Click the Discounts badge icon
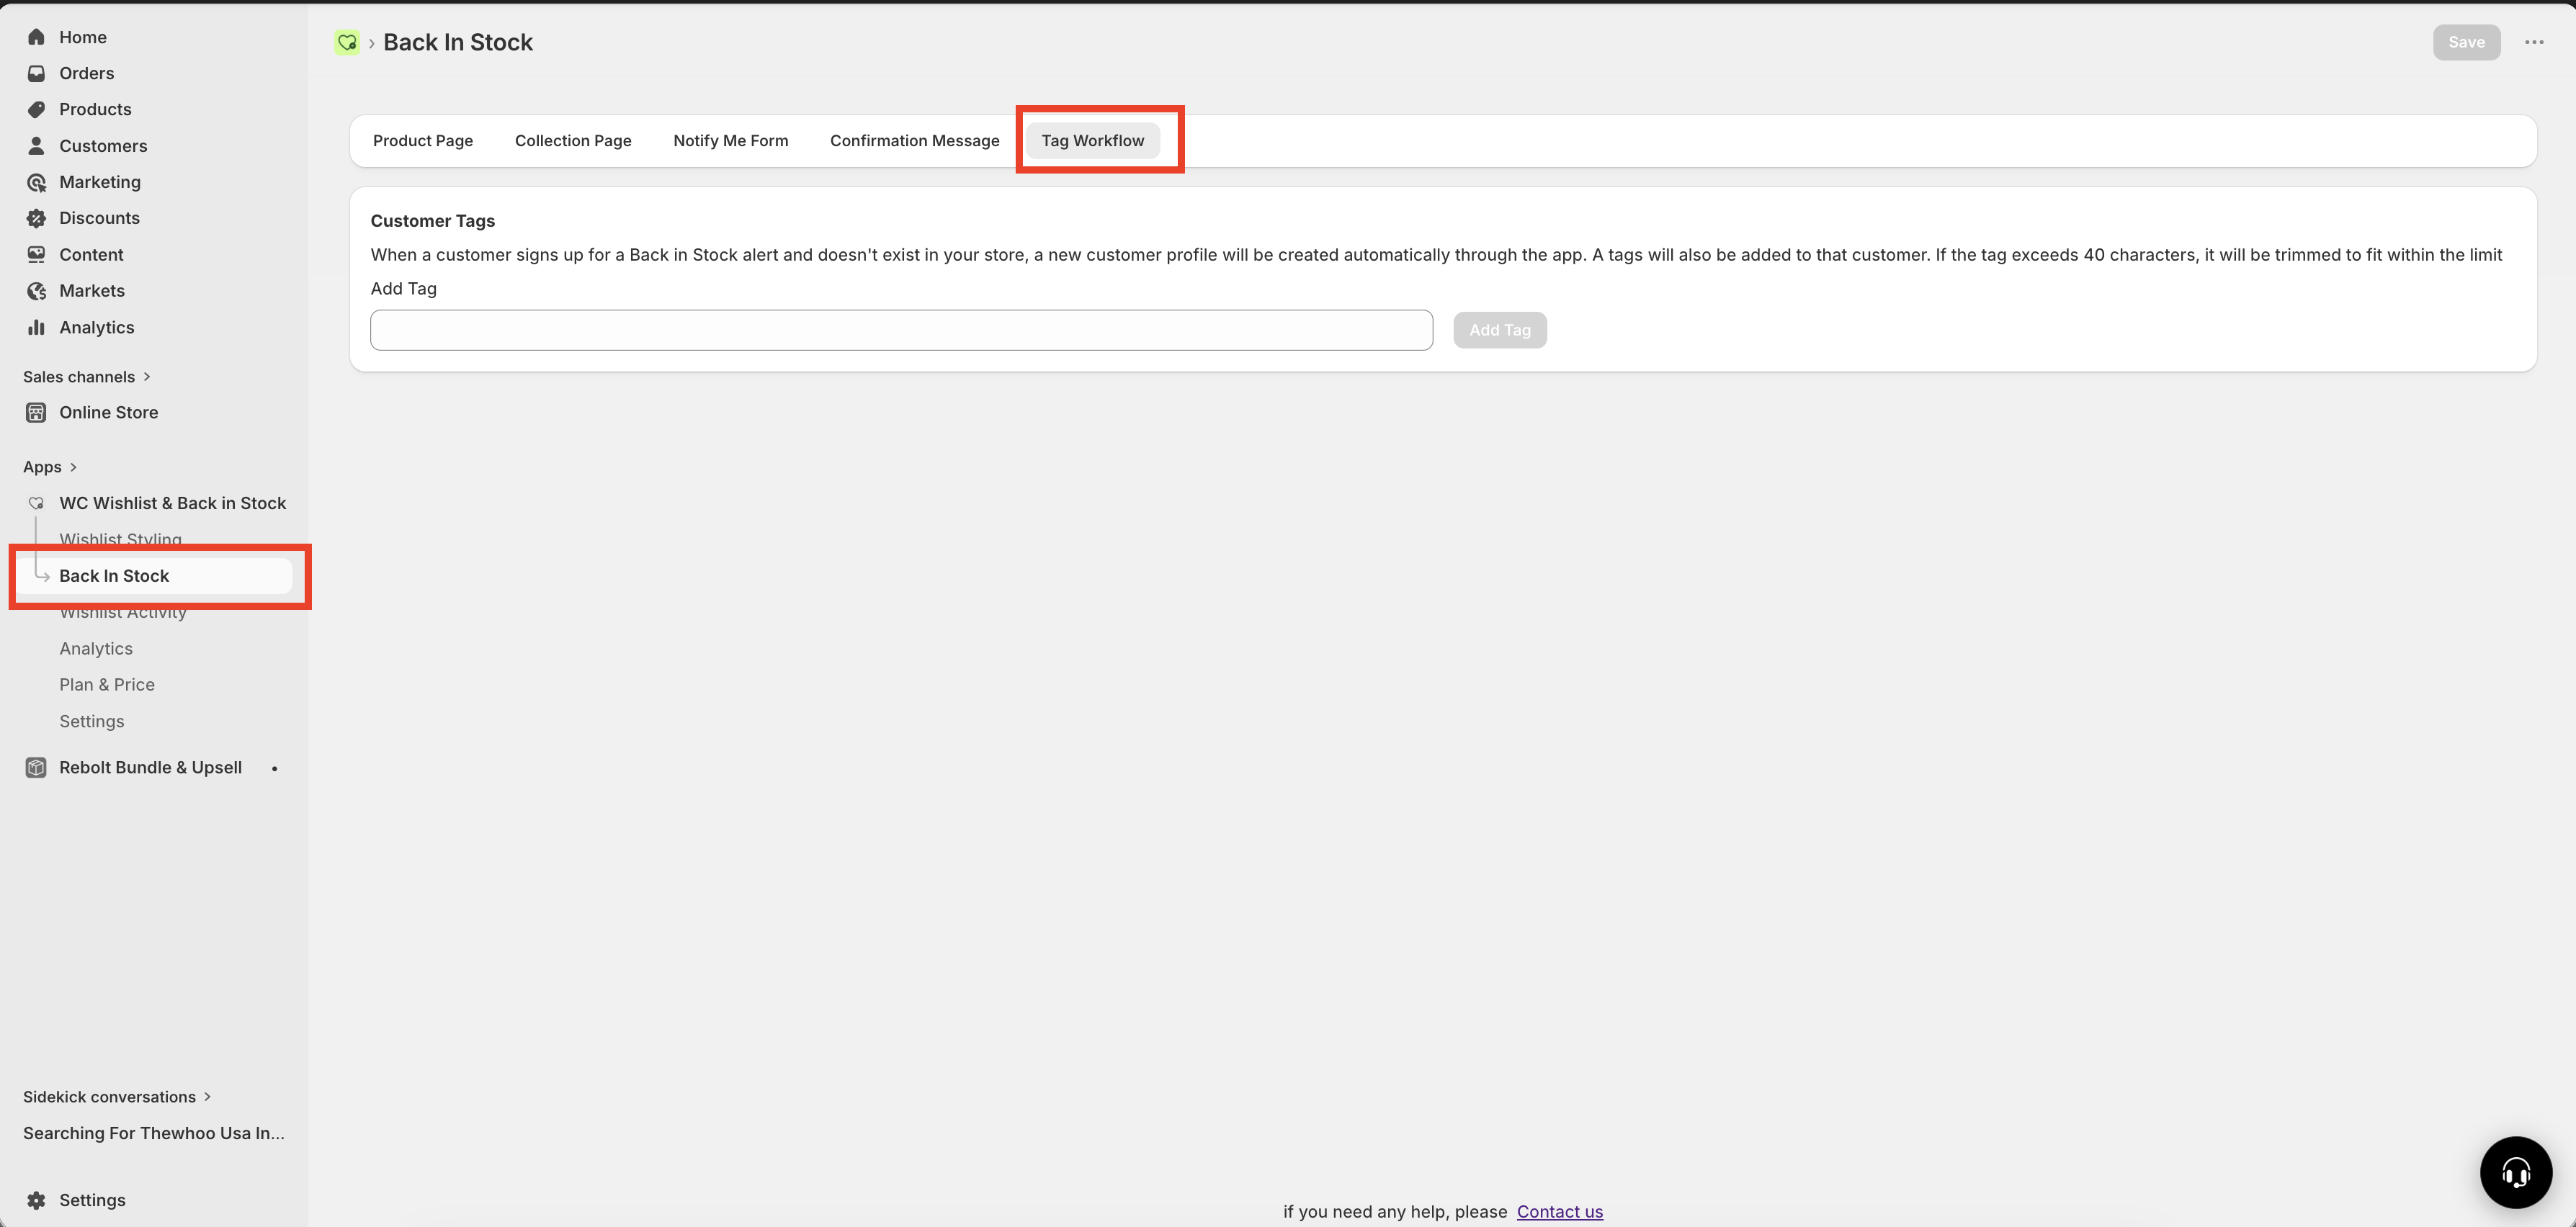Screen dimensions: 2576x1227 36,218
